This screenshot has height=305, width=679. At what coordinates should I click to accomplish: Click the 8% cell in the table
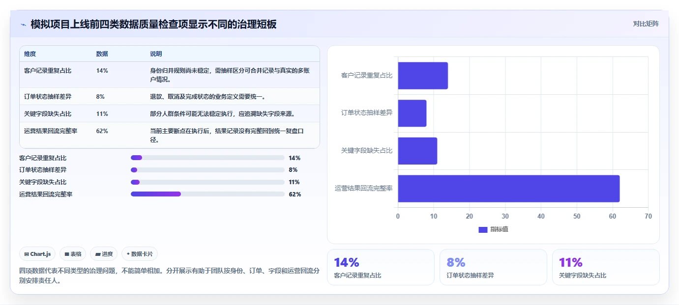100,97
